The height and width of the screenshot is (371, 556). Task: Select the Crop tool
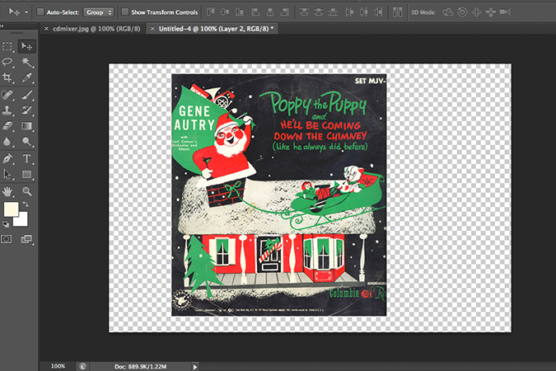[x=7, y=77]
